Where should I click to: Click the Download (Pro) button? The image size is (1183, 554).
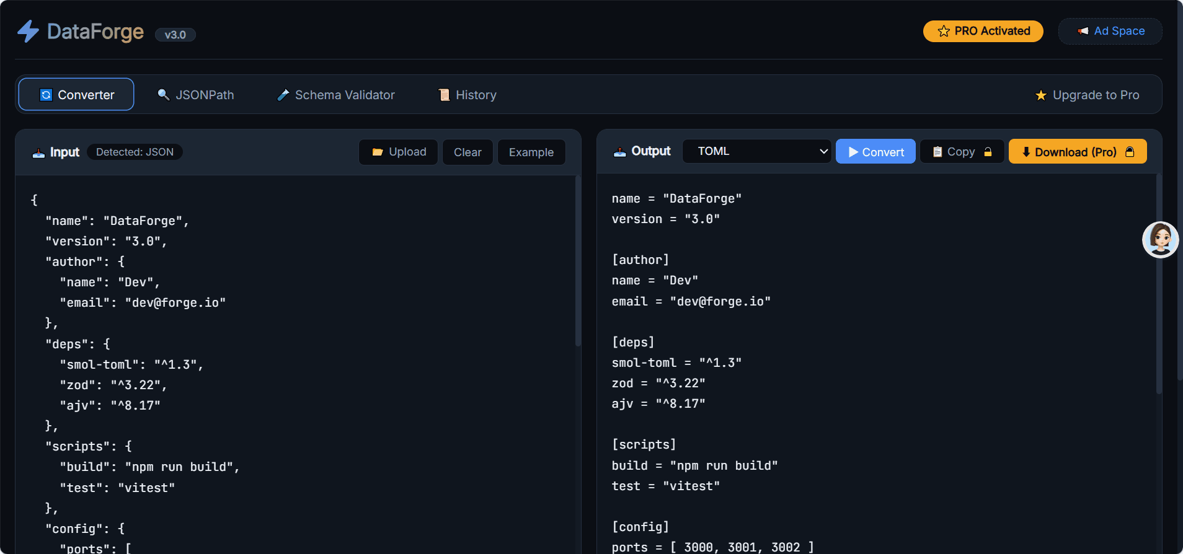coord(1078,151)
